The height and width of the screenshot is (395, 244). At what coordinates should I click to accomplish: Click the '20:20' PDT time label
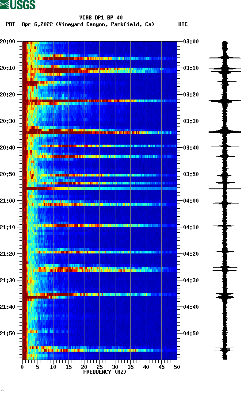8,95
